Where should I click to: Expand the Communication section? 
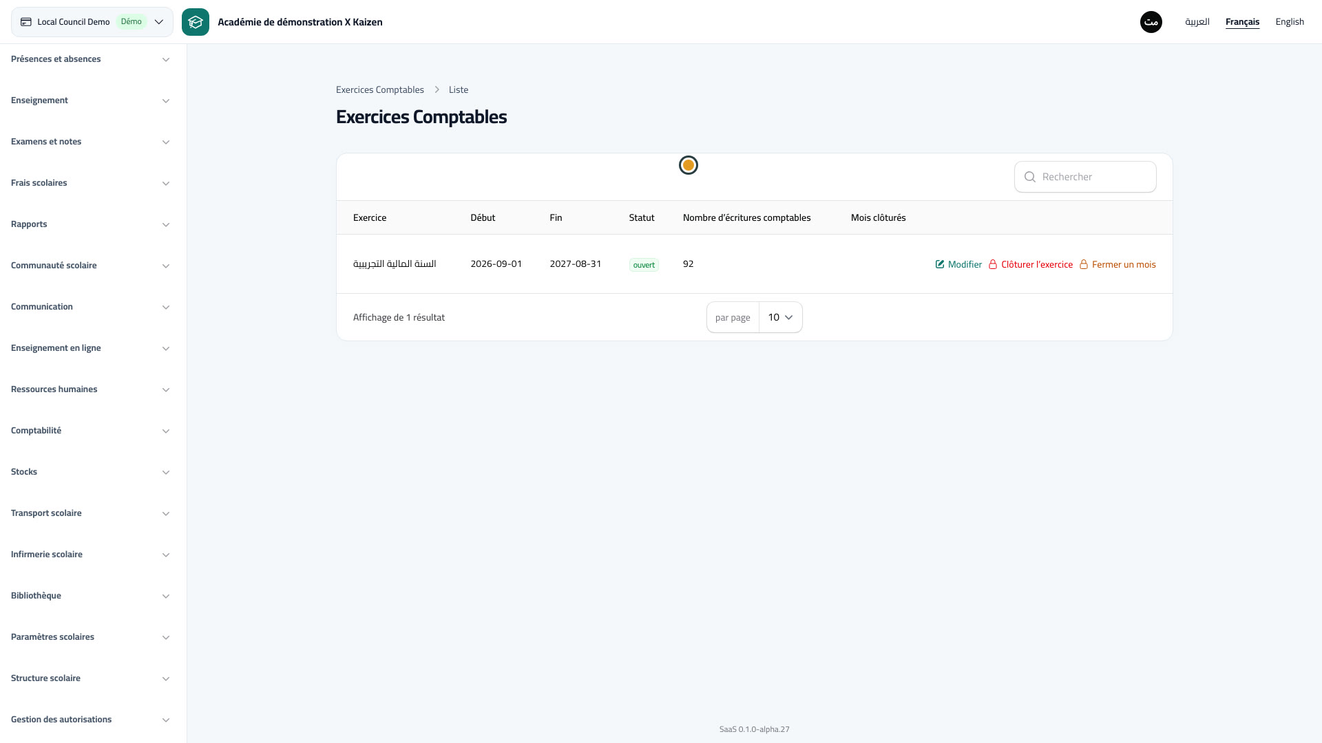pyautogui.click(x=90, y=307)
